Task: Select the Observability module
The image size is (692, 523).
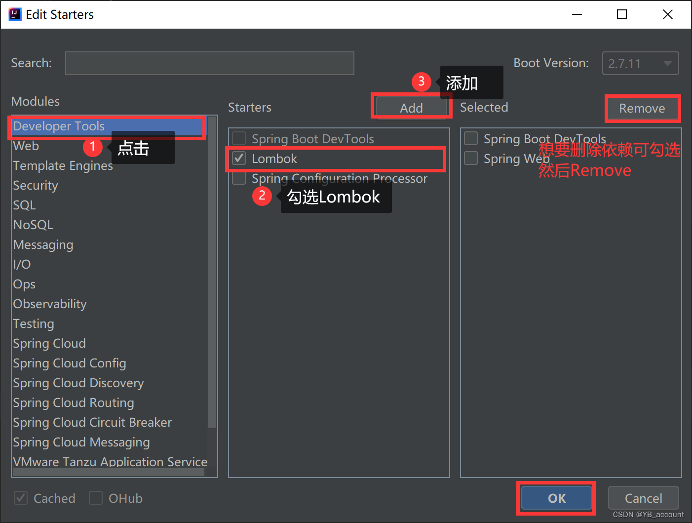Action: tap(50, 304)
